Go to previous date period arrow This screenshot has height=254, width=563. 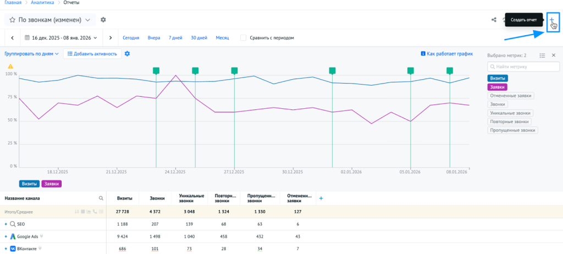[12, 38]
